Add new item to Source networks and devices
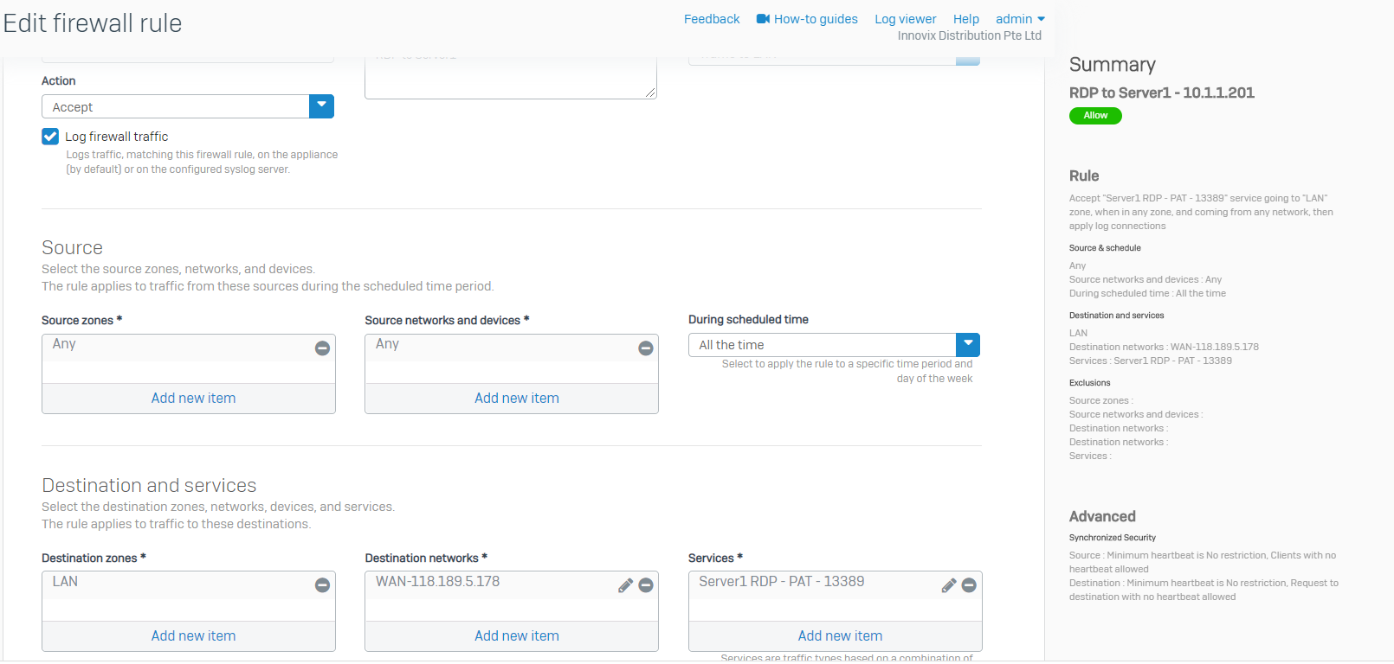Screen dimensions: 1394x664 pos(517,399)
